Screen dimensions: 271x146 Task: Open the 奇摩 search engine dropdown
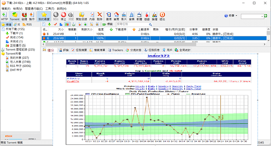231,16
